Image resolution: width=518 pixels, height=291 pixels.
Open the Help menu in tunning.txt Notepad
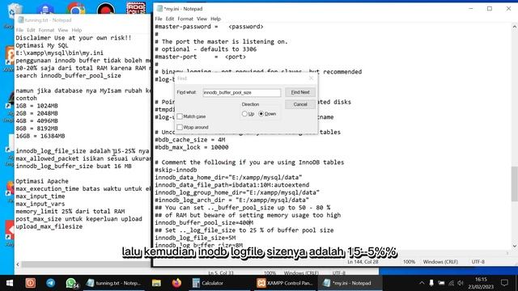[x=77, y=30]
